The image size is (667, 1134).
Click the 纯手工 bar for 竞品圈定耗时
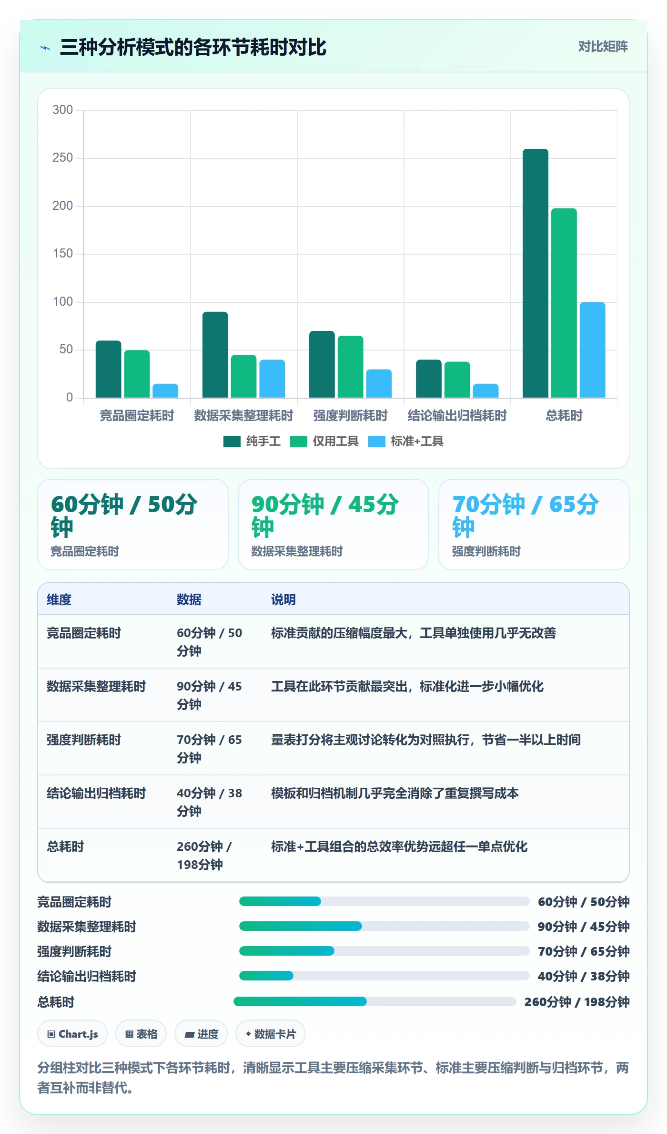pyautogui.click(x=109, y=369)
